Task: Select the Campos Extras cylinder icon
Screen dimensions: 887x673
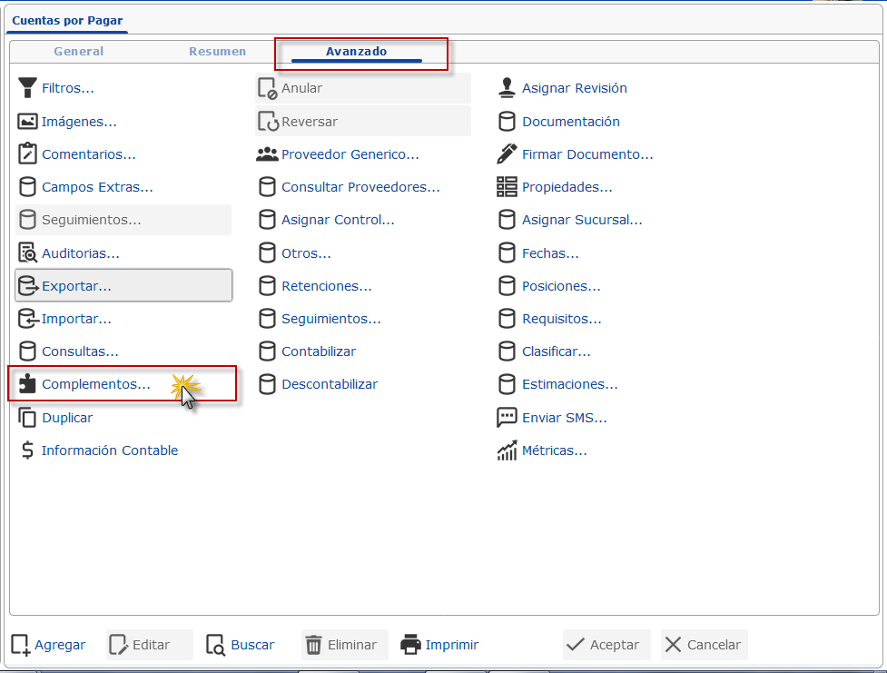Action: [x=27, y=187]
